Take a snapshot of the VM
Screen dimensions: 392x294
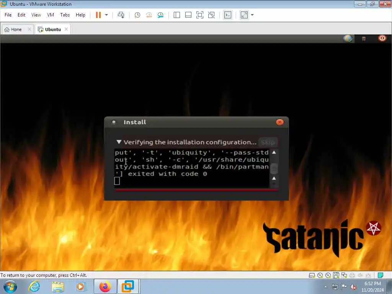coord(137,15)
